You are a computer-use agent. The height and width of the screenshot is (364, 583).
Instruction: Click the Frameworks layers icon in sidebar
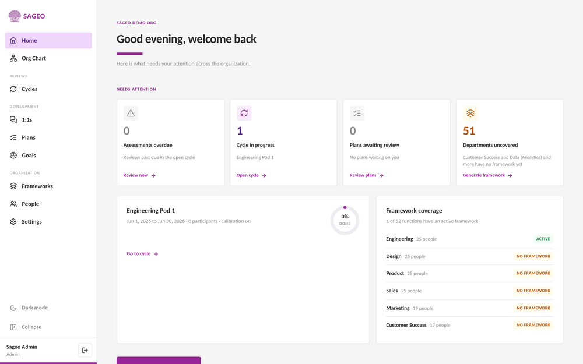[13, 186]
